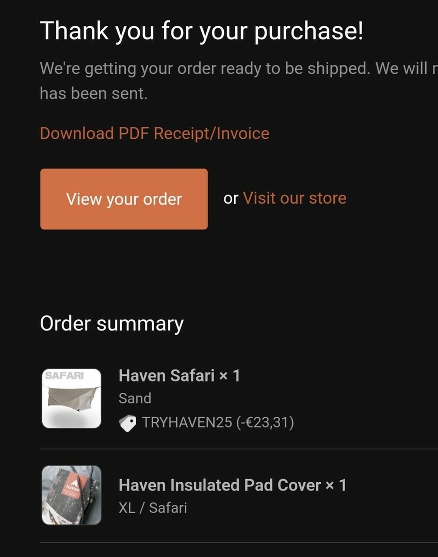Click the TRYHAVEN25 discount code text
The width and height of the screenshot is (438, 557).
187,422
